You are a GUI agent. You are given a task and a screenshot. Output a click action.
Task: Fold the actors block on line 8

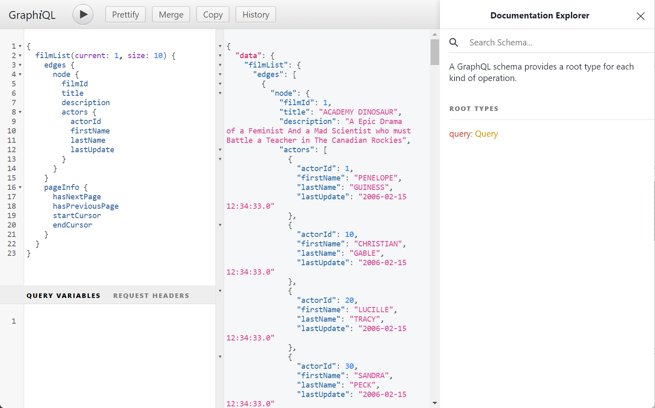(x=20, y=112)
